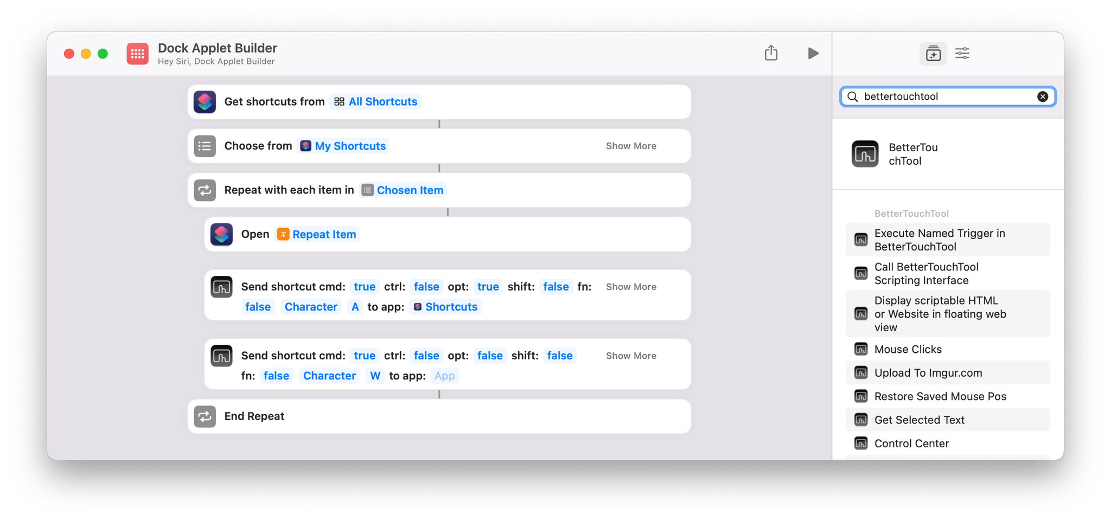
Task: Click the Dock Applet Builder shortcut icon
Action: pyautogui.click(x=137, y=54)
